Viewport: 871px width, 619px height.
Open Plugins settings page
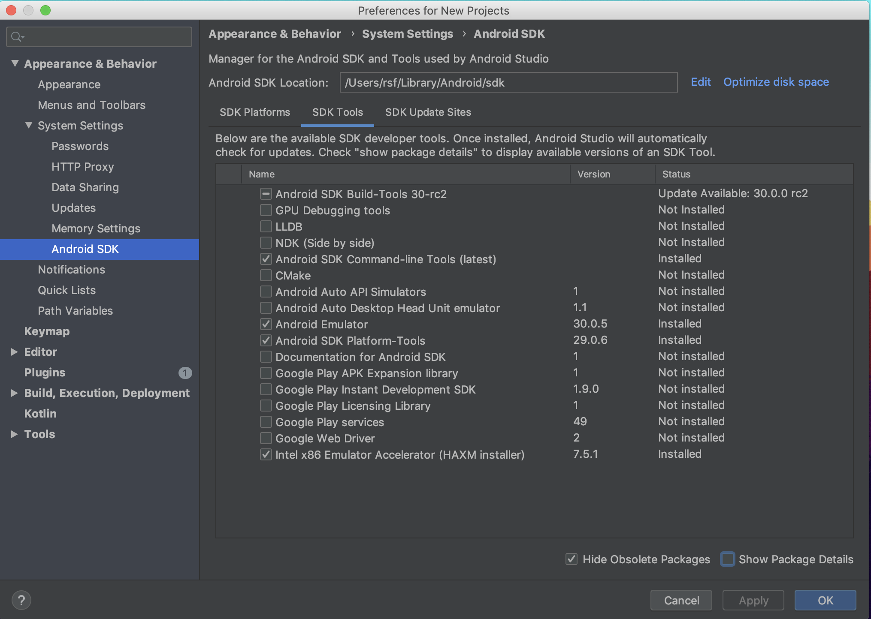click(x=100, y=373)
